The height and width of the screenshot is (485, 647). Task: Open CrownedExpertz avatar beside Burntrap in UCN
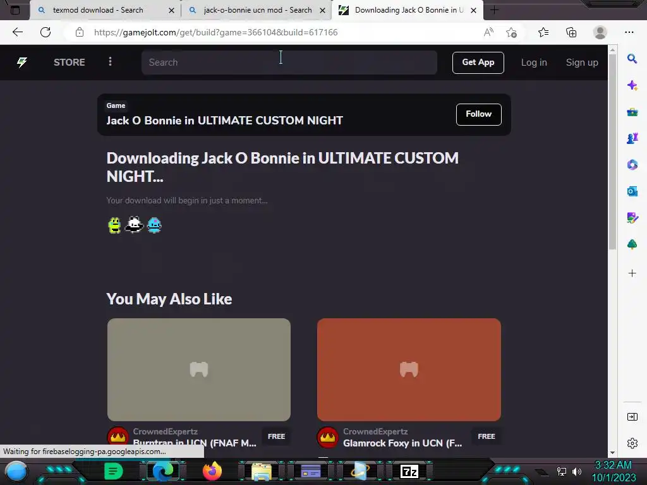pos(118,437)
